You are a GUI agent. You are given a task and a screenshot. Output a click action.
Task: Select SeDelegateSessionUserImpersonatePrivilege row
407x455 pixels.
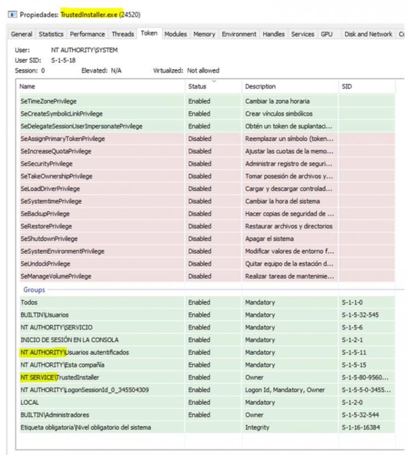(x=207, y=126)
